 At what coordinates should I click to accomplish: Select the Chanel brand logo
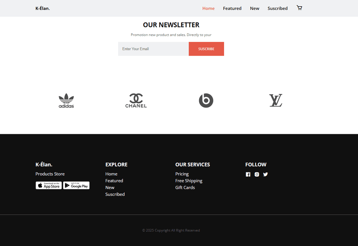[x=136, y=101]
